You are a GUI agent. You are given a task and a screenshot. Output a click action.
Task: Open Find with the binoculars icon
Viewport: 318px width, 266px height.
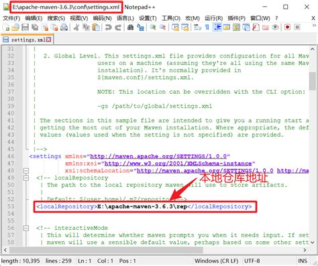pos(130,27)
